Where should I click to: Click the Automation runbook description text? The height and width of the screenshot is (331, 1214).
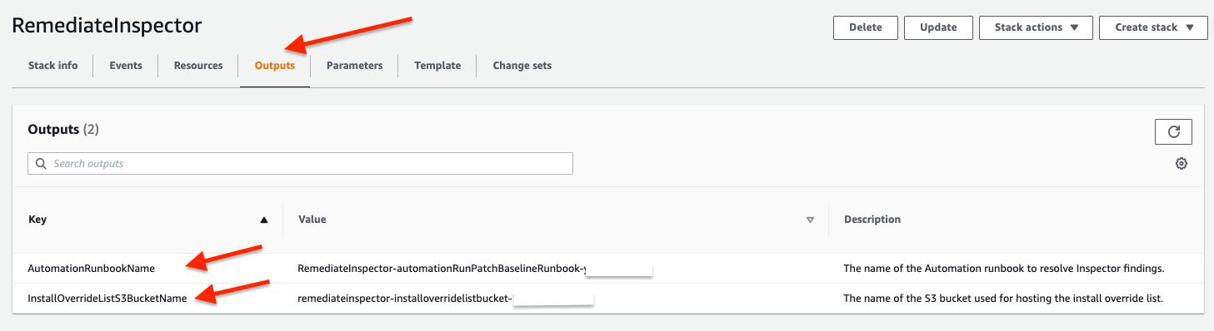(x=1003, y=269)
